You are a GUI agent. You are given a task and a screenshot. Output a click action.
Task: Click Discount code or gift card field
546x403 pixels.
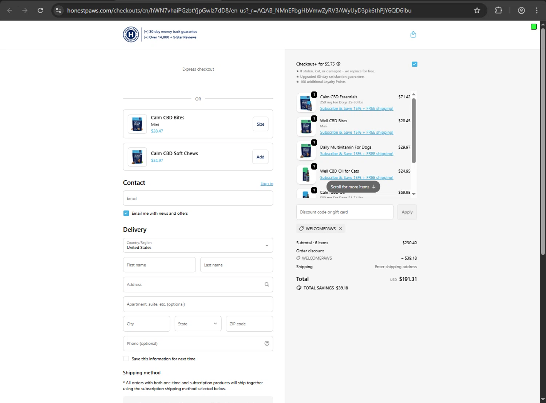(x=345, y=212)
